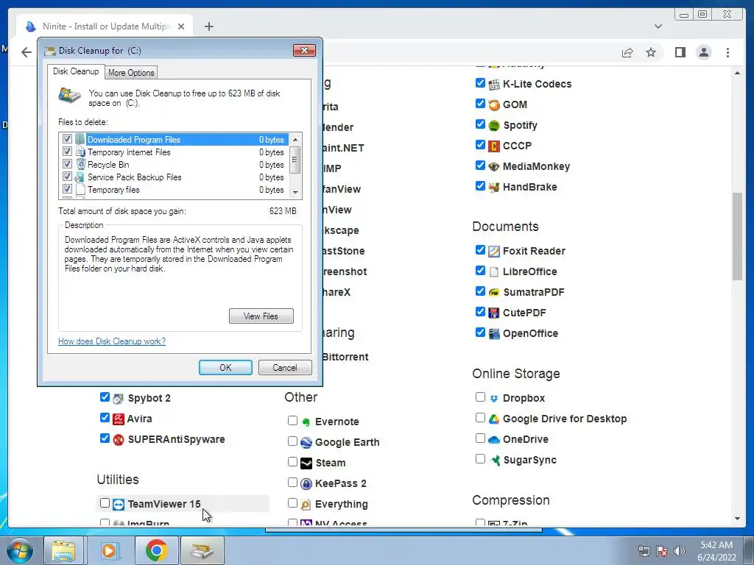Viewport: 754px width, 565px height.
Task: Check the Dropbox checkbox
Action: coord(480,397)
